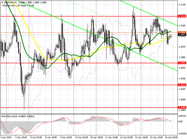Click the 1.3118 red price level label
The height and width of the screenshot is (140, 187).
point(182,16)
